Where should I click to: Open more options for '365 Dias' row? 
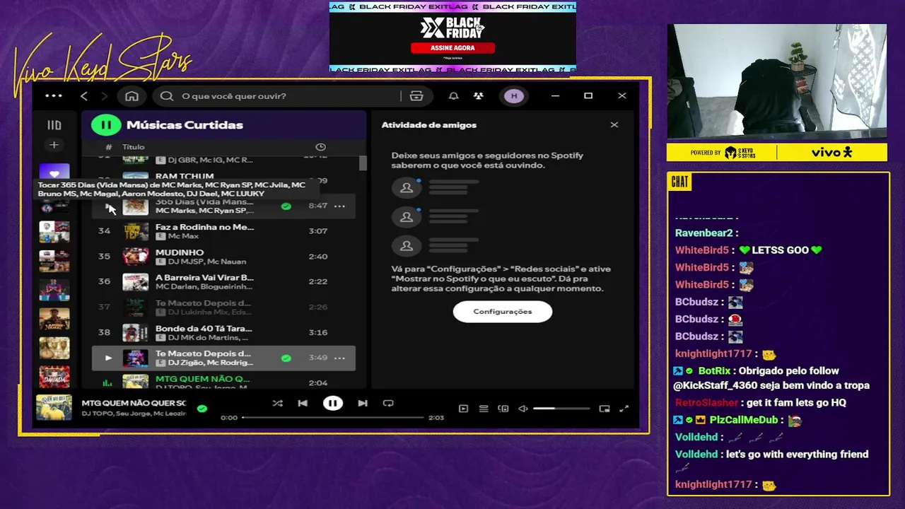coord(339,206)
